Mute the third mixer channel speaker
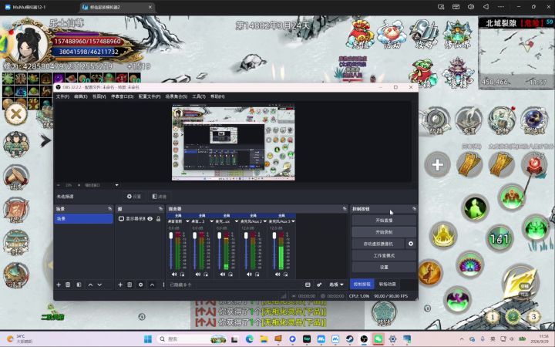Screen dimensions: 555x347 [x=223, y=274]
